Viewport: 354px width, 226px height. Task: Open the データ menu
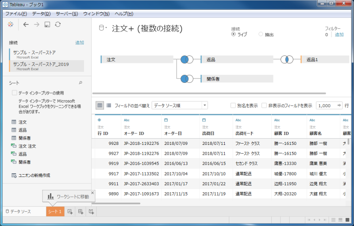tap(41, 14)
